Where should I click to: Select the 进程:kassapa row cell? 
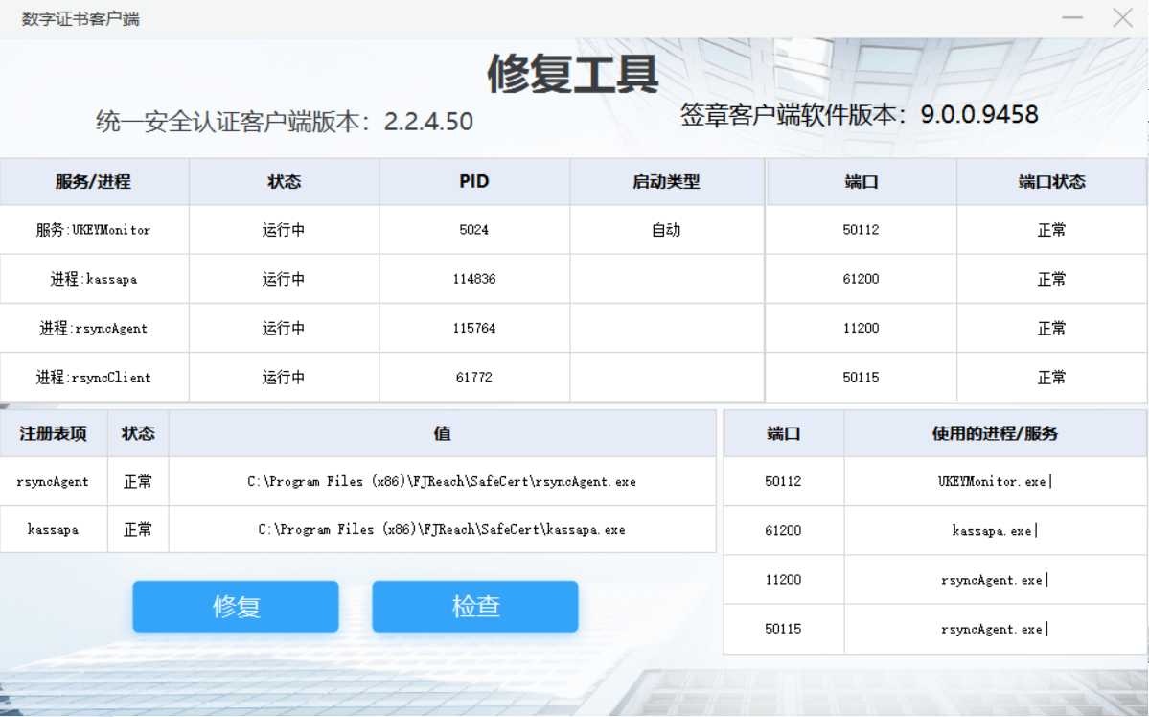pos(94,279)
